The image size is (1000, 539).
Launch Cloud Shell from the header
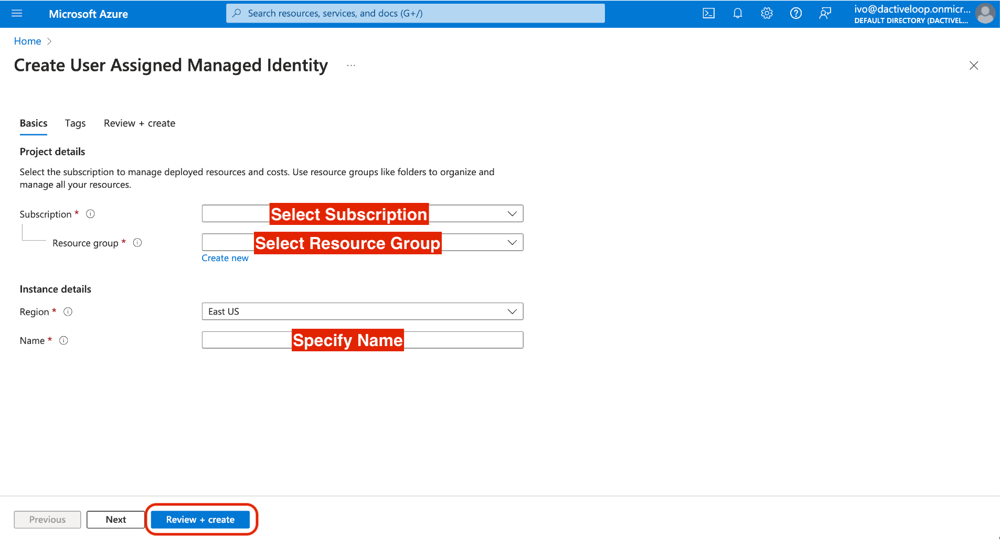708,14
